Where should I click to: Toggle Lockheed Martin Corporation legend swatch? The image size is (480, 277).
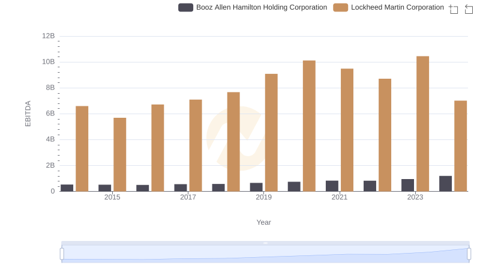(340, 7)
